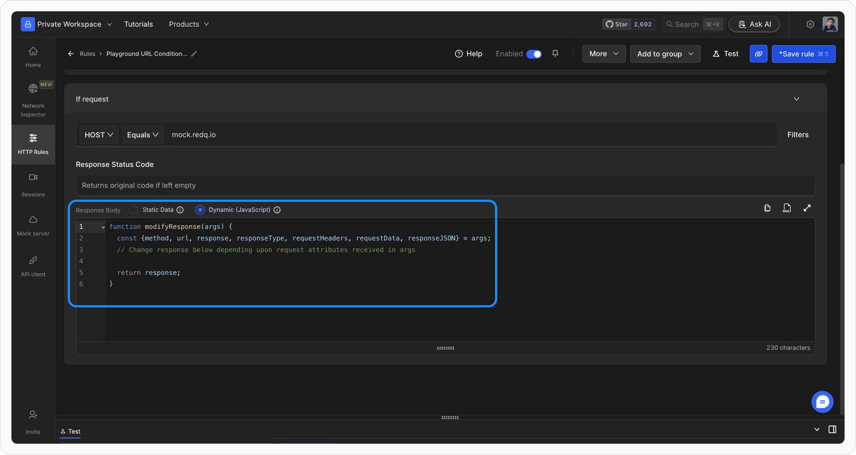Click the pencil icon to rename rule

(194, 54)
